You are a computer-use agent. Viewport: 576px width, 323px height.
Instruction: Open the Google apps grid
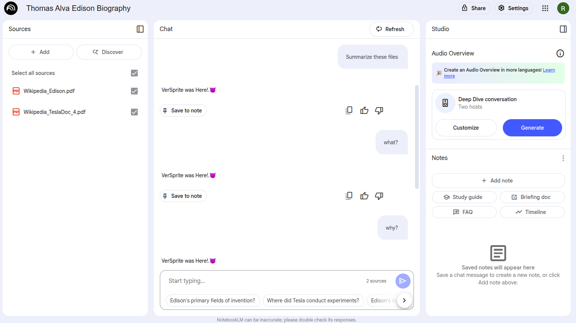545,8
